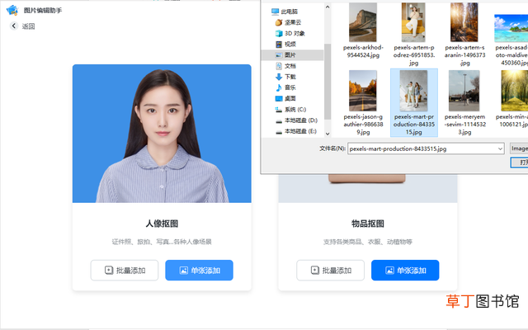
Task: Expand the filename combo box dropdown arrow
Action: tap(500, 148)
